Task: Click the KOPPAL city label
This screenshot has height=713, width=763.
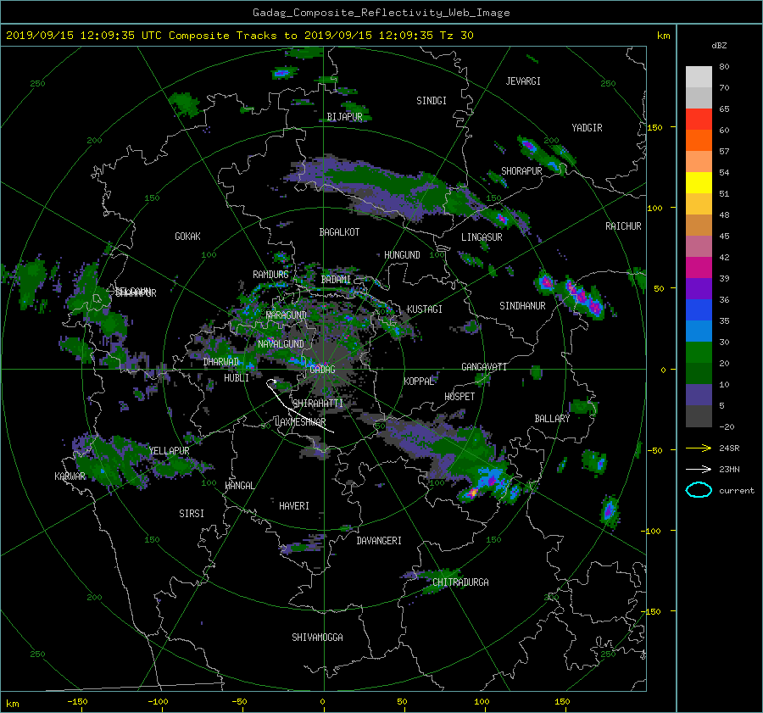Action: pos(419,382)
